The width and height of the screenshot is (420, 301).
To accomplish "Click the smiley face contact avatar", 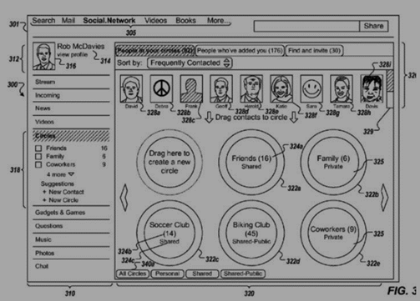I will [311, 88].
